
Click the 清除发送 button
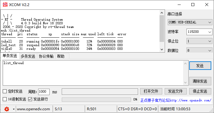[x=200, y=81]
